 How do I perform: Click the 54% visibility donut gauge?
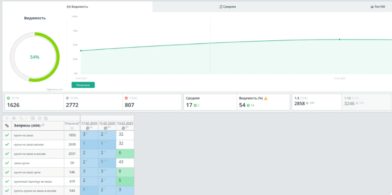35,57
